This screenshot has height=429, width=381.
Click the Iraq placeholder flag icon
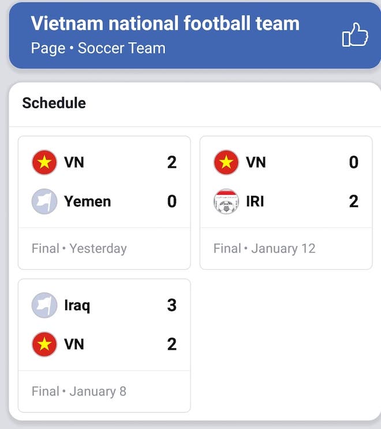[44, 305]
